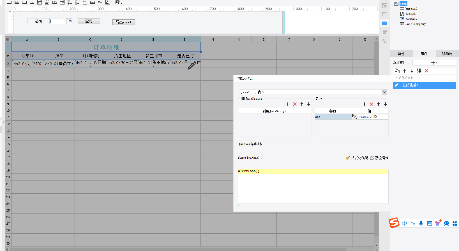The image size is (459, 251).
Task: Open the F(x) value type dropdown
Action: [x=354, y=116]
